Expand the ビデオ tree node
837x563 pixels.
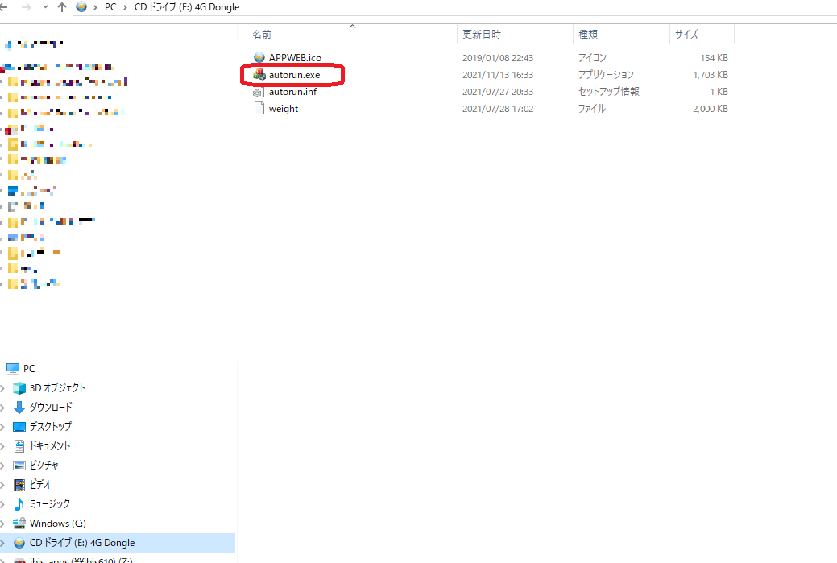coord(2,485)
